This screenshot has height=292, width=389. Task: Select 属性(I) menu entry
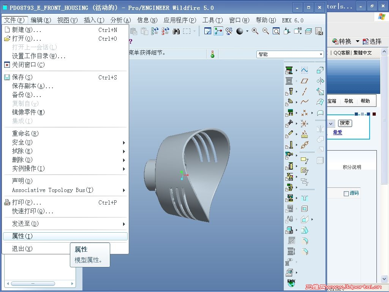(x=65, y=236)
